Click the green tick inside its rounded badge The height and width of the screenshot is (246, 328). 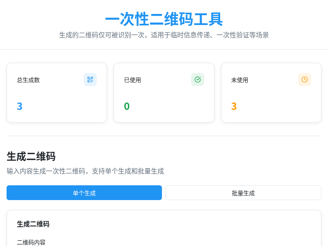[198, 80]
